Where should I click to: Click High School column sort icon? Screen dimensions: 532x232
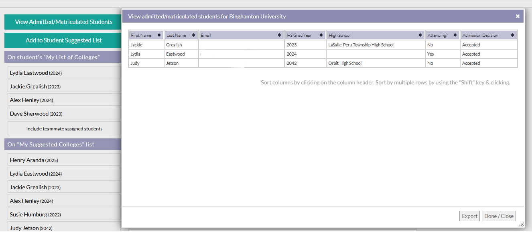coord(420,35)
